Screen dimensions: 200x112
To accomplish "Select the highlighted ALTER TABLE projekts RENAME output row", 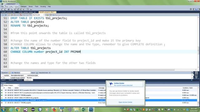I will (99, 100).
